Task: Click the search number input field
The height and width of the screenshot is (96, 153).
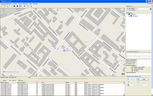Action: tap(143, 9)
